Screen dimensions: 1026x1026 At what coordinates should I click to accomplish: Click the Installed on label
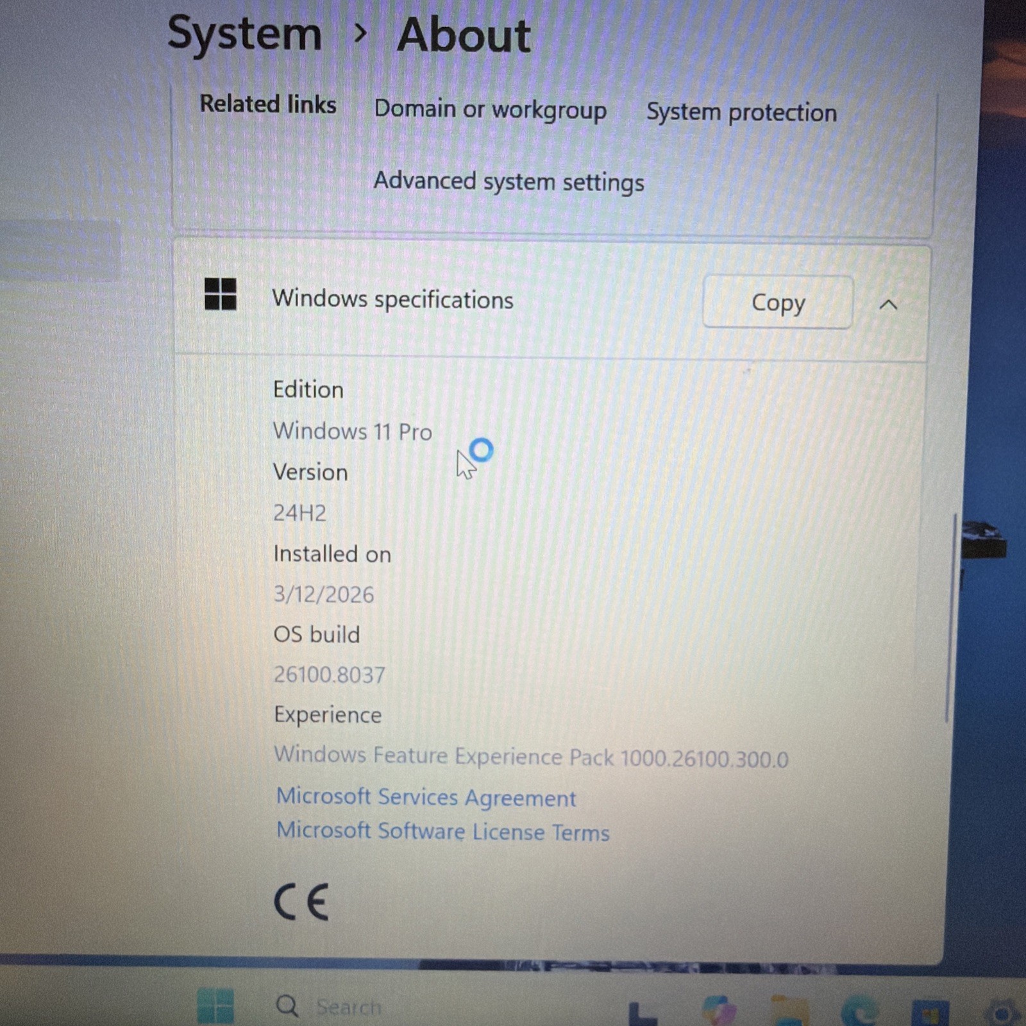click(x=332, y=554)
